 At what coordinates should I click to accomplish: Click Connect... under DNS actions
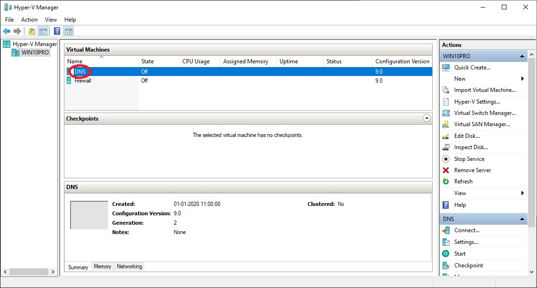pyautogui.click(x=467, y=230)
